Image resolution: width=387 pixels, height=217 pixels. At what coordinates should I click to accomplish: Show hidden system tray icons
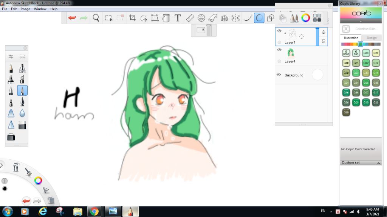tap(331, 211)
